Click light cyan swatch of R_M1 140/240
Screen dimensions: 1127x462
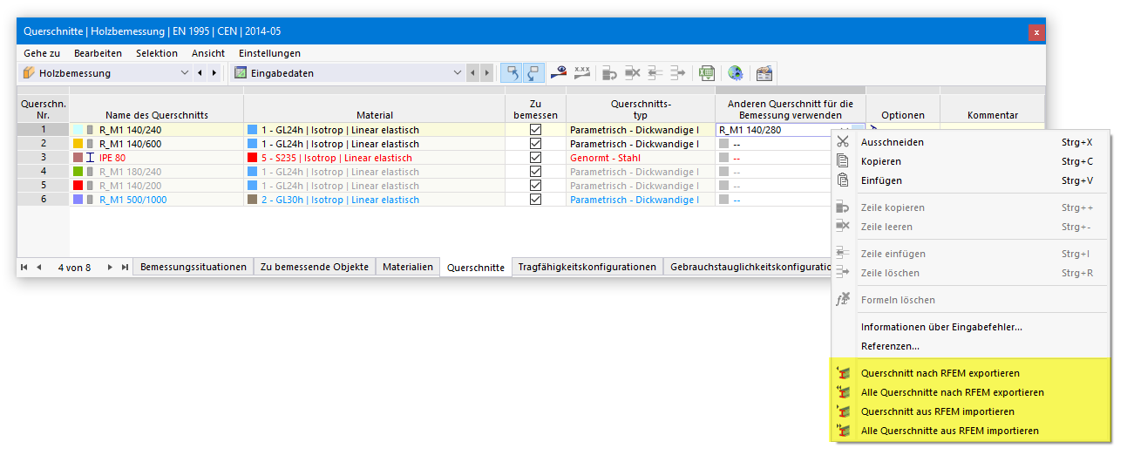coord(78,129)
